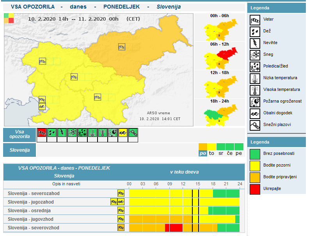Image resolution: width=309 pixels, height=236 pixels.
Task: Click the wind icon on the northeast orange map region
Action: [122, 47]
